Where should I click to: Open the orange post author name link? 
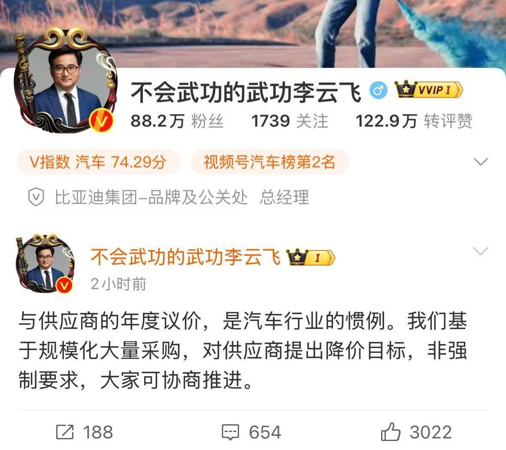(x=185, y=257)
